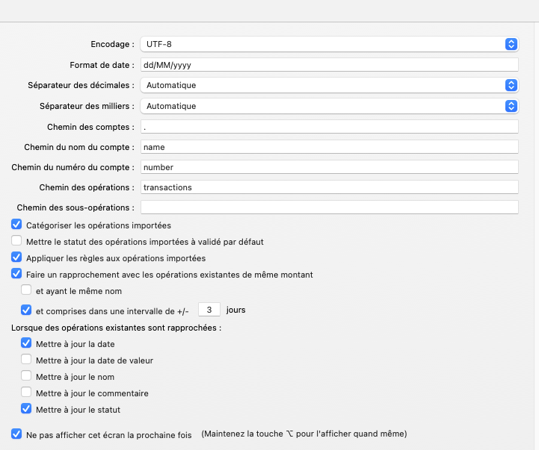Expand the Séparateur des milliers dropdown
Image resolution: width=539 pixels, height=450 pixels.
(329, 106)
